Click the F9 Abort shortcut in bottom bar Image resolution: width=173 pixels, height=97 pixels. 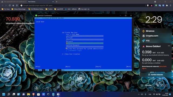(53, 70)
